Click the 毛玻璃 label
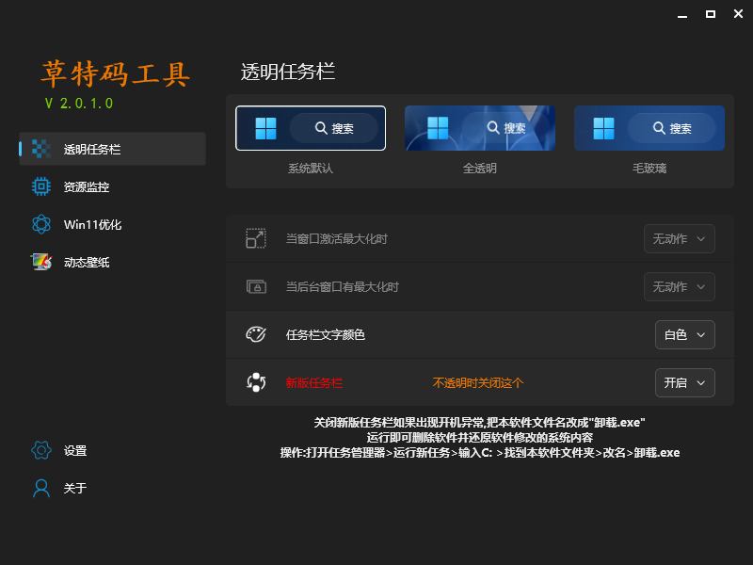The height and width of the screenshot is (565, 753). (649, 169)
